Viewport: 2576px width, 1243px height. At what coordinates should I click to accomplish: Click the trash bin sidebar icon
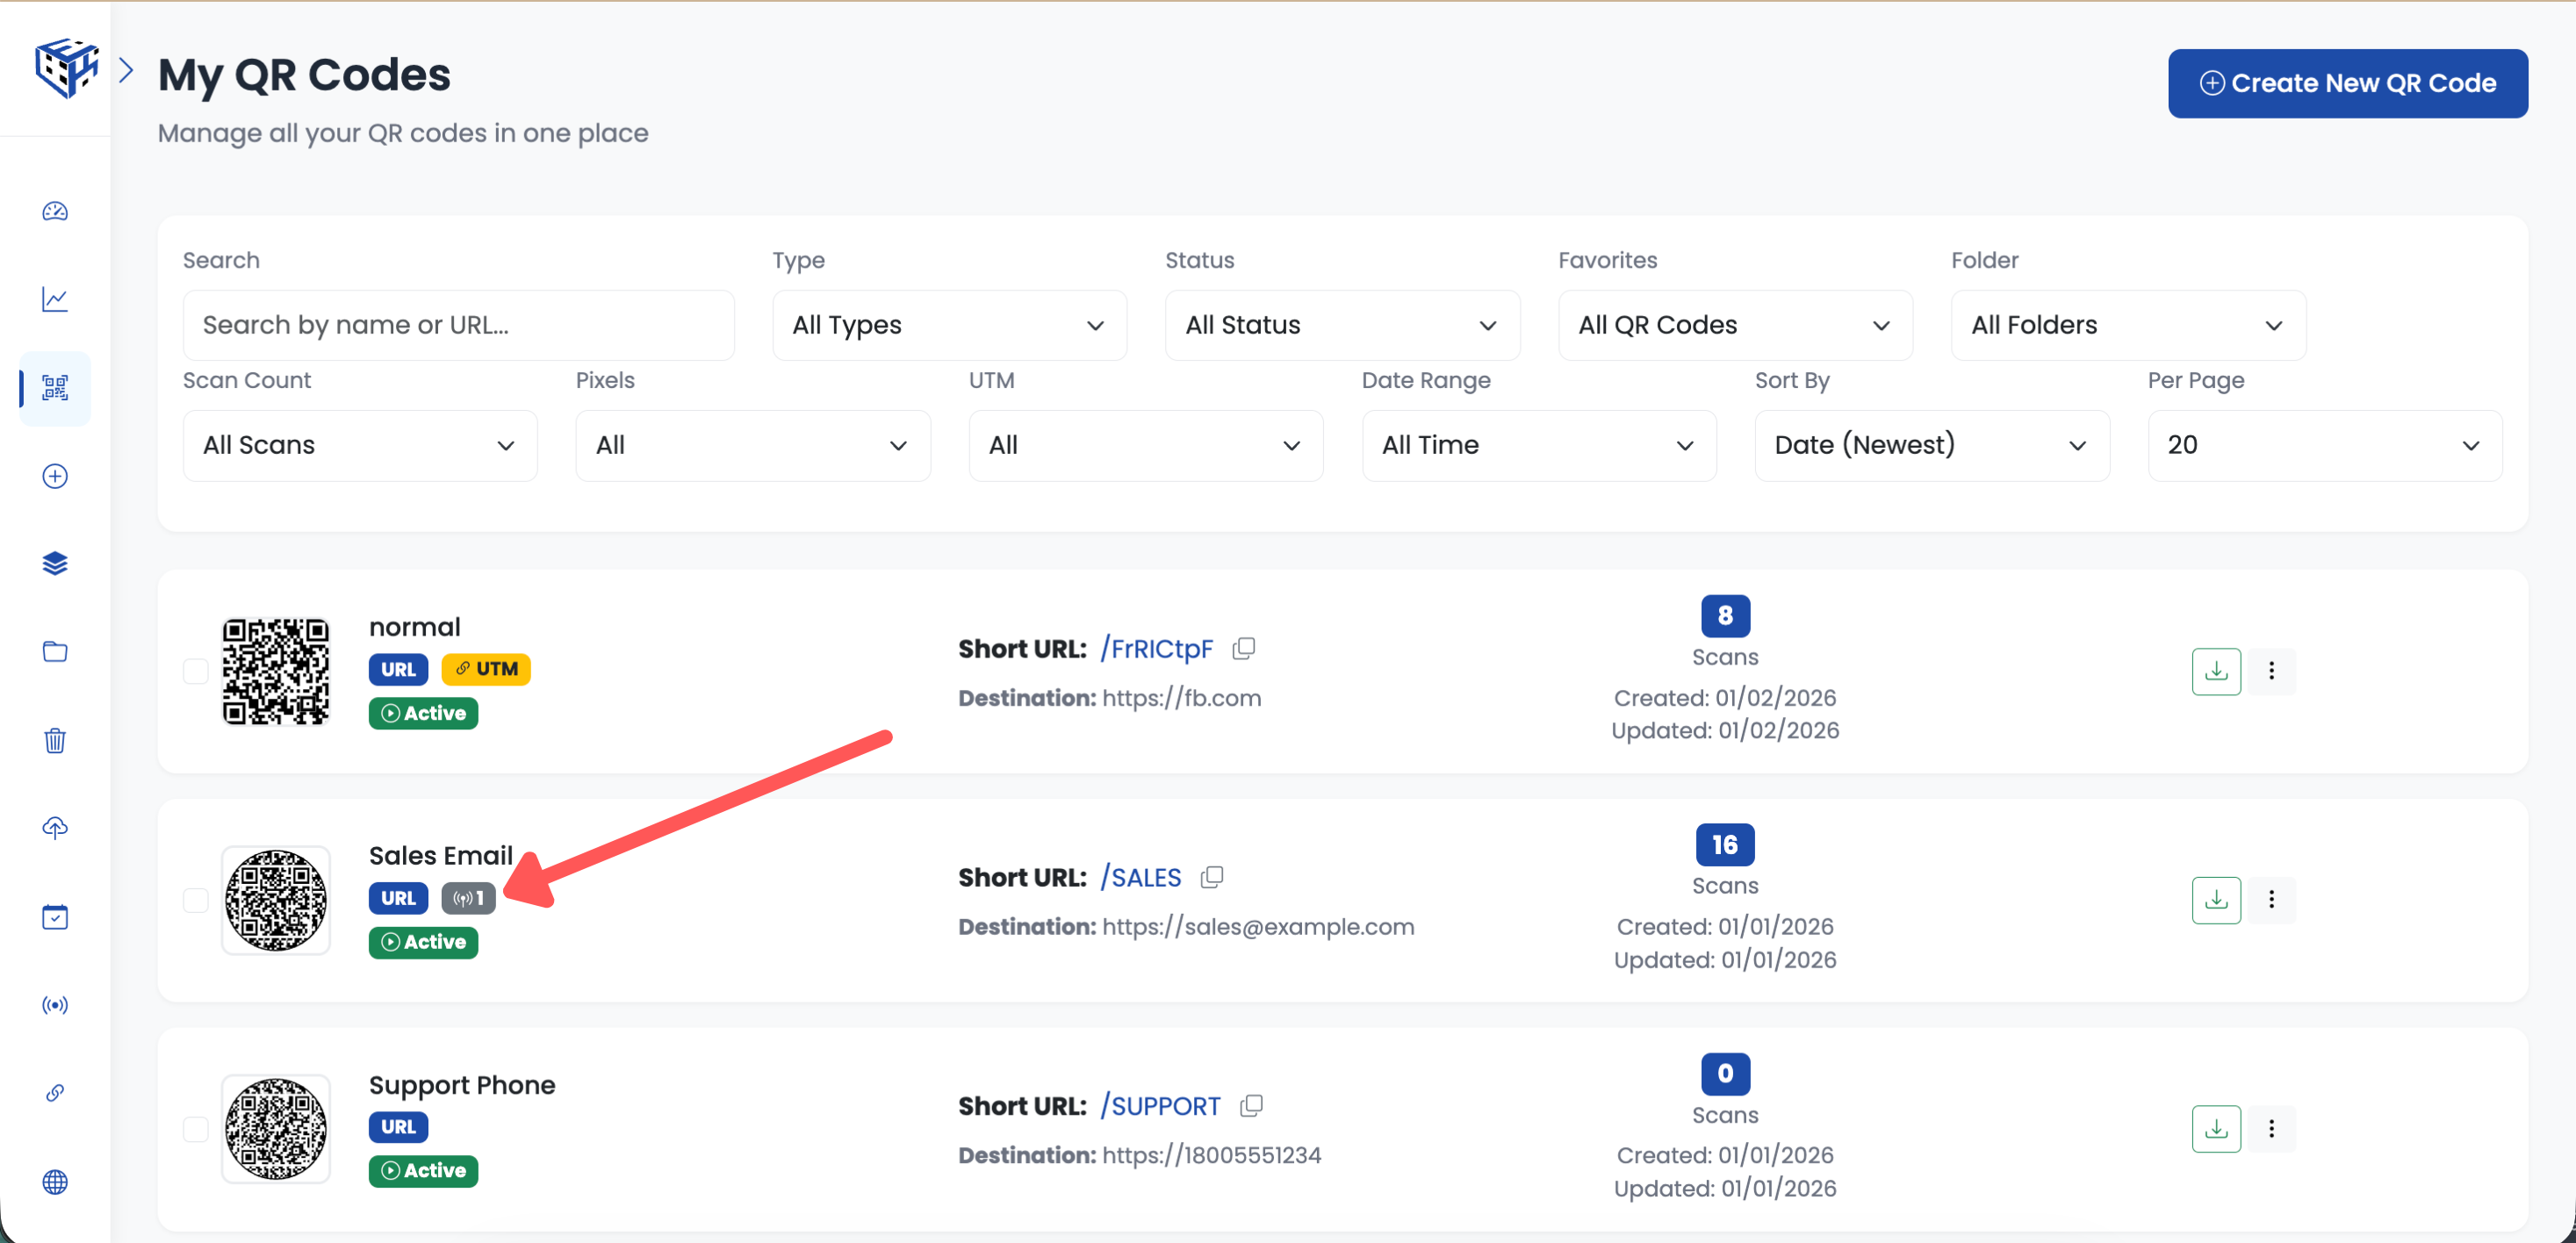[x=55, y=740]
